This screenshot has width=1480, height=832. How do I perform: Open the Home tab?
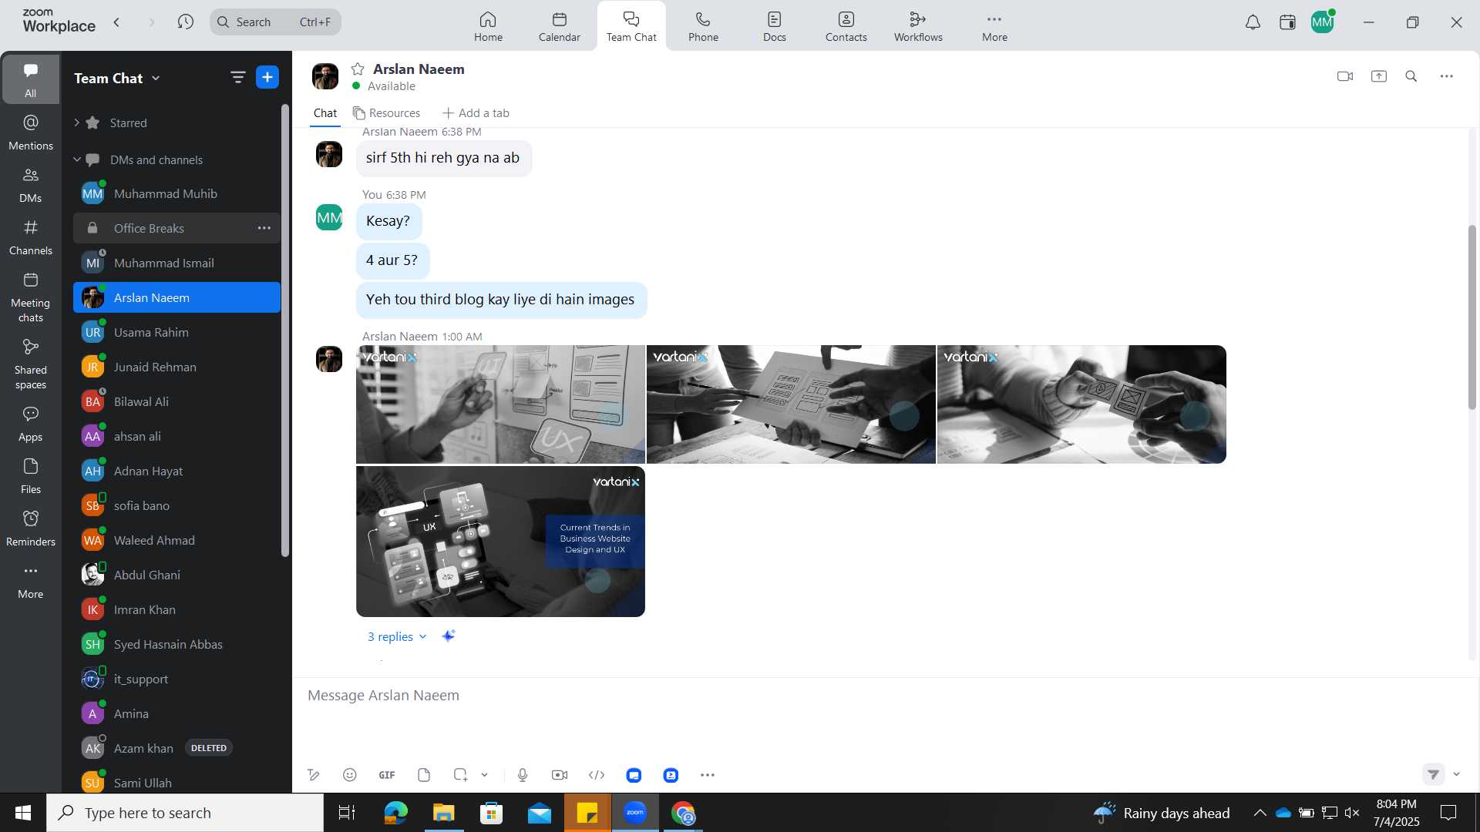(488, 26)
